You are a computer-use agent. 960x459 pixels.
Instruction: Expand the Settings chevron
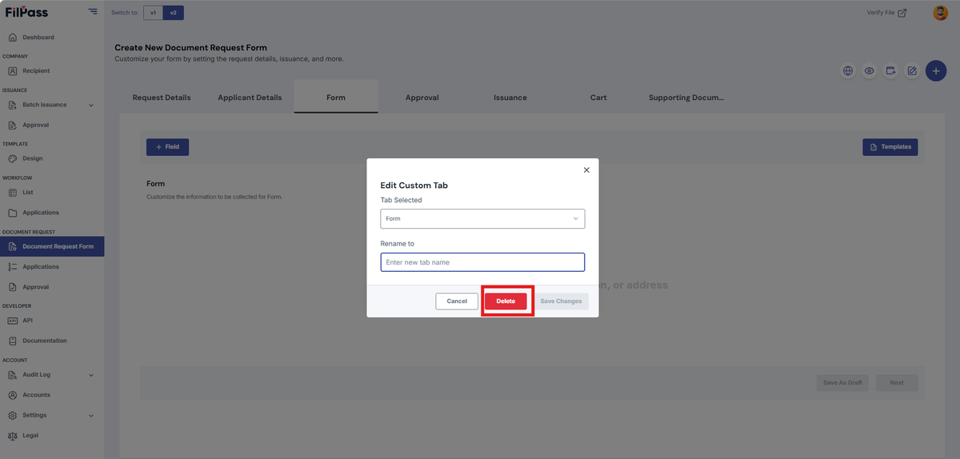[x=91, y=416]
